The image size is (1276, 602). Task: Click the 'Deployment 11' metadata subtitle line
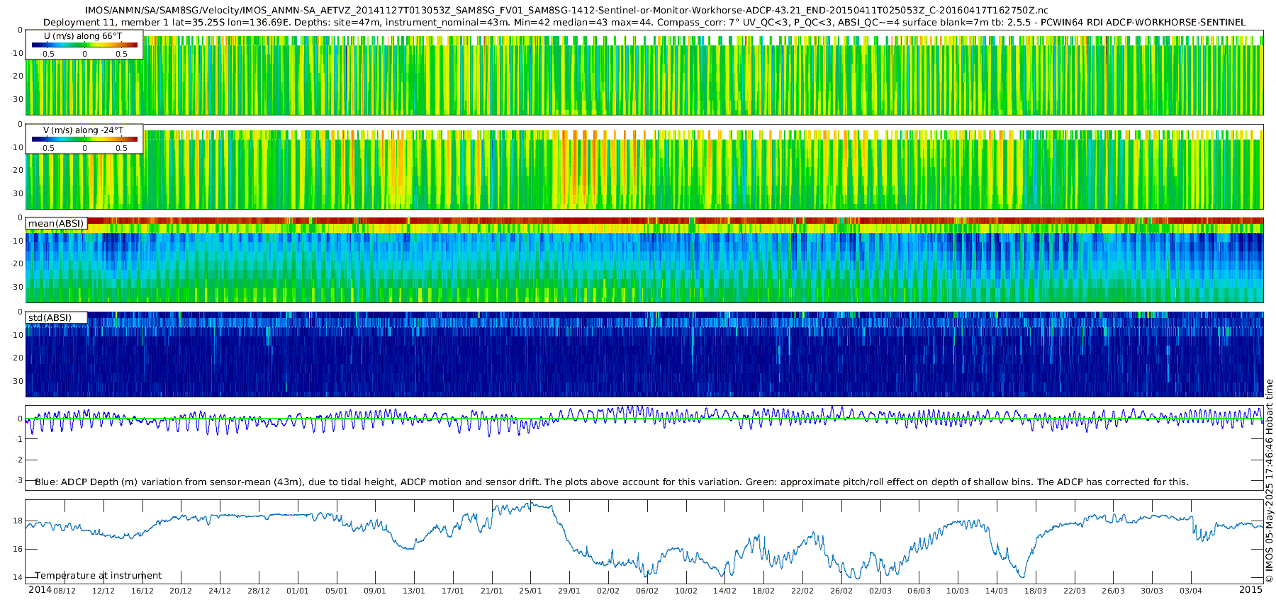click(644, 22)
